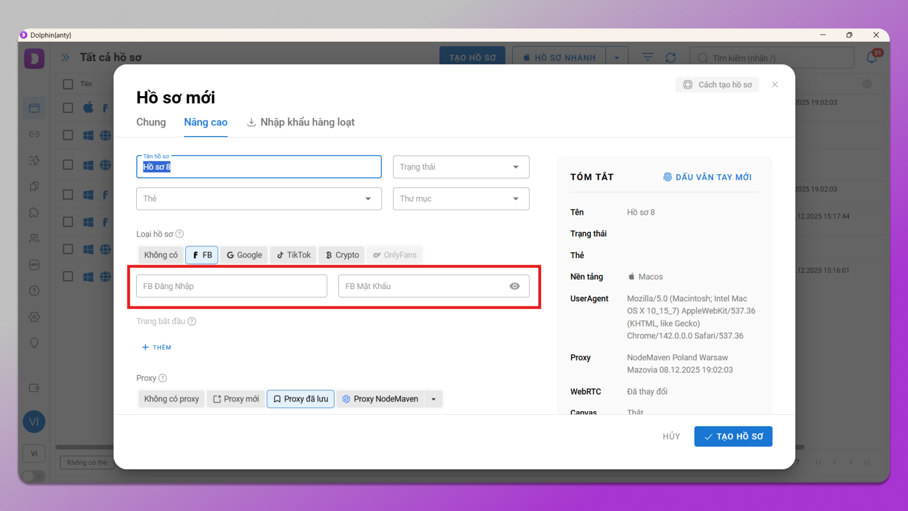Open the filter icon in toolbar
This screenshot has width=908, height=511.
click(x=648, y=57)
